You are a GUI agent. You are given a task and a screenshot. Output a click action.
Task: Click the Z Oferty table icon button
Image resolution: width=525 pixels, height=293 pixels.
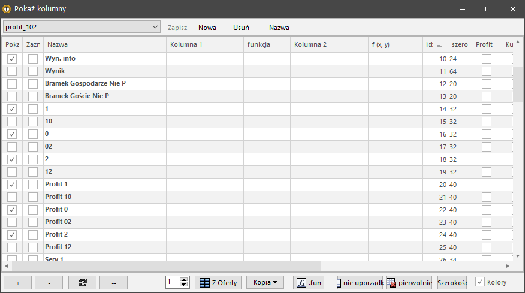pyautogui.click(x=219, y=283)
